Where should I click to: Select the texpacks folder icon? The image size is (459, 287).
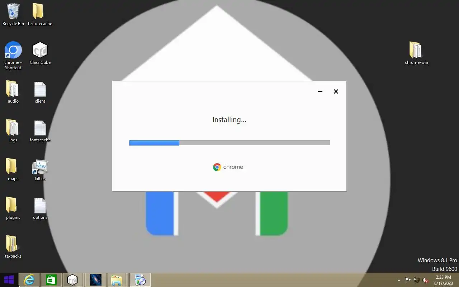coord(13,247)
